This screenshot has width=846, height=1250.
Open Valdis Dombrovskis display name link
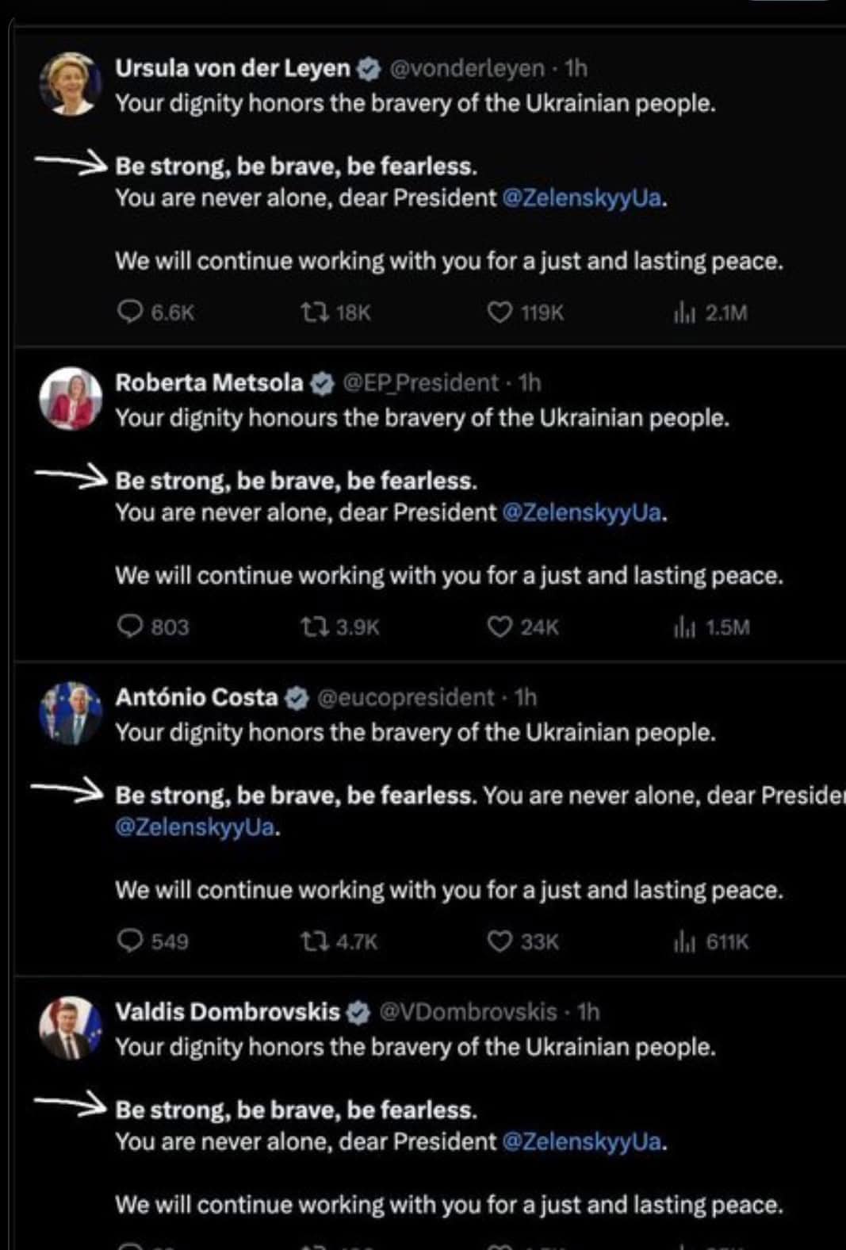[x=228, y=1012]
